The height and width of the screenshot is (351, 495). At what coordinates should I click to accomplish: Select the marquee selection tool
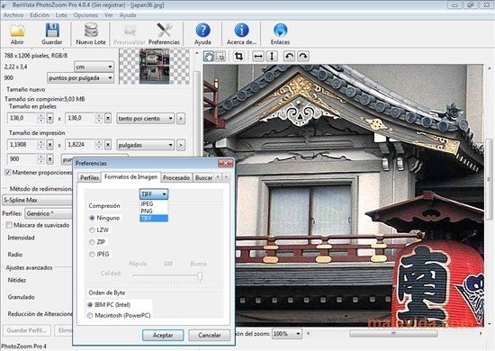click(220, 57)
